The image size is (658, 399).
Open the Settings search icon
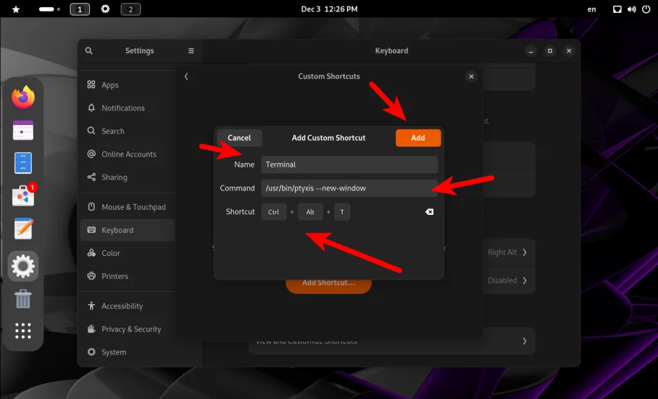point(89,51)
